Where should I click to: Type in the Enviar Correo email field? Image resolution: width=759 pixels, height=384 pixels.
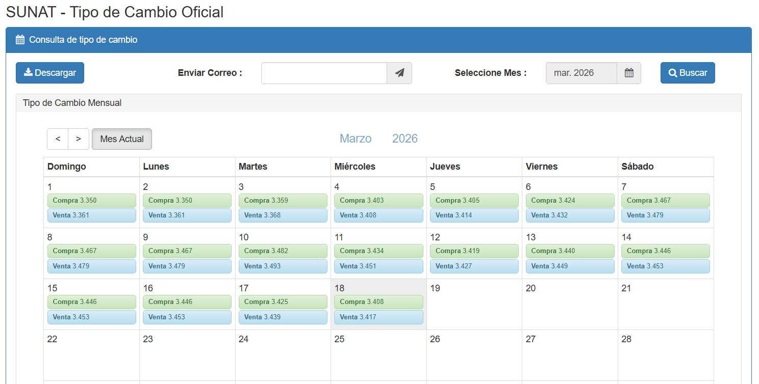click(x=324, y=73)
